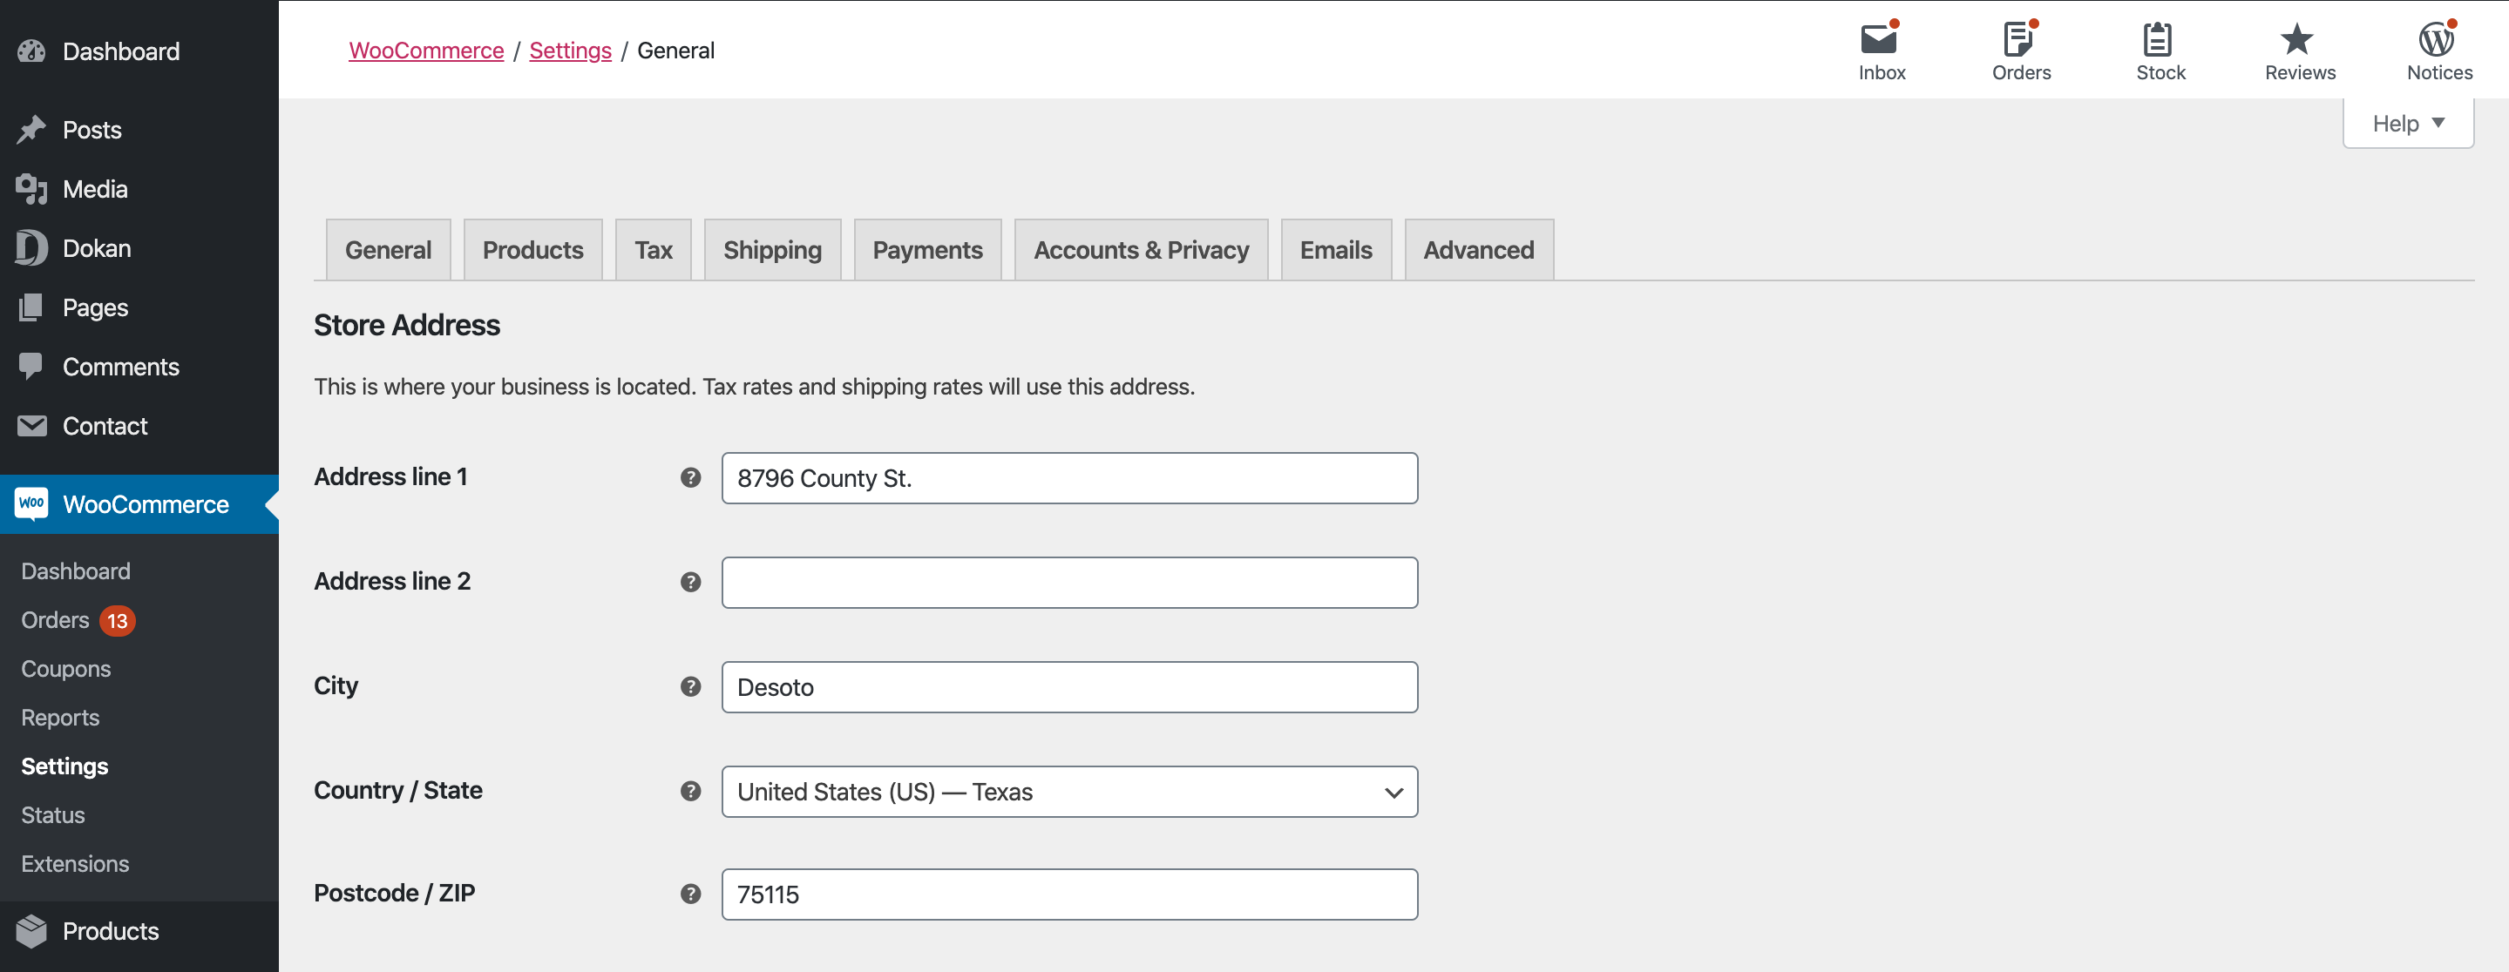Click the Contact menu label

tap(105, 426)
